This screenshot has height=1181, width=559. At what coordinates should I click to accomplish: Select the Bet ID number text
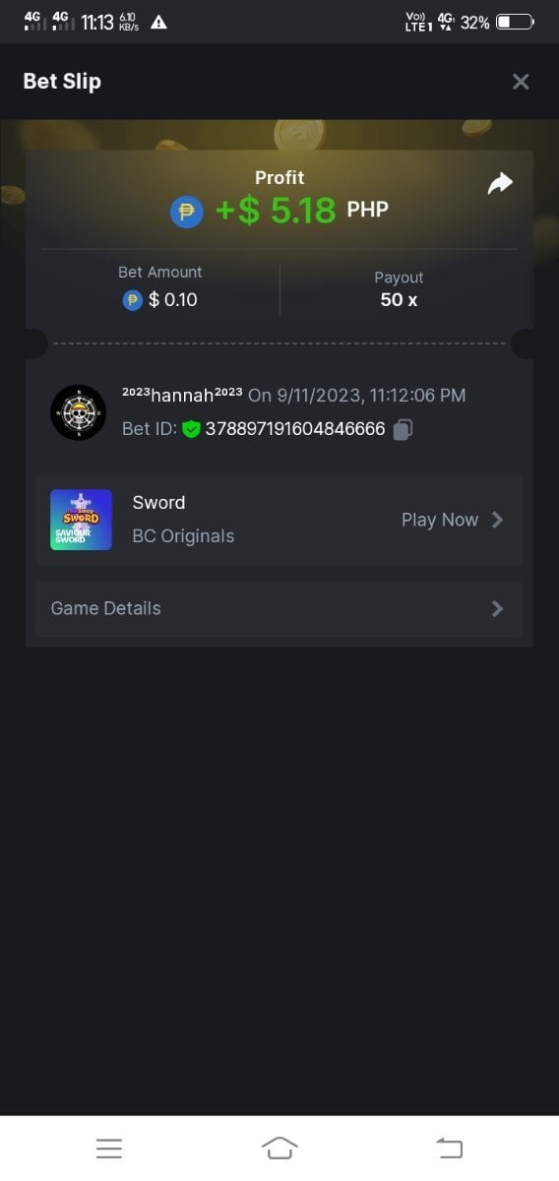[295, 429]
